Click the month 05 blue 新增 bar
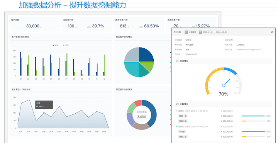Image resolution: width=278 pixels, height=143 pixels. click(x=51, y=65)
